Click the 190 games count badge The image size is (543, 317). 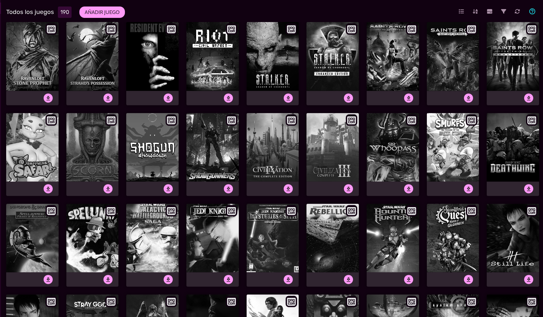coord(65,12)
